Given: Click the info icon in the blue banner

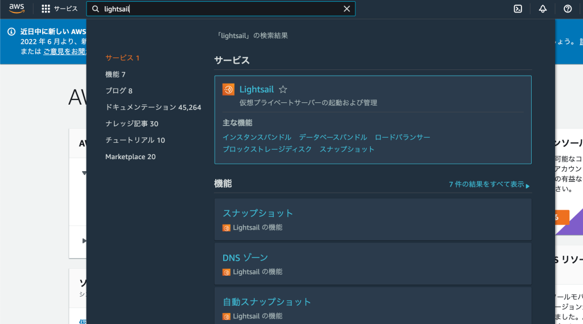Looking at the screenshot, I should pyautogui.click(x=11, y=31).
